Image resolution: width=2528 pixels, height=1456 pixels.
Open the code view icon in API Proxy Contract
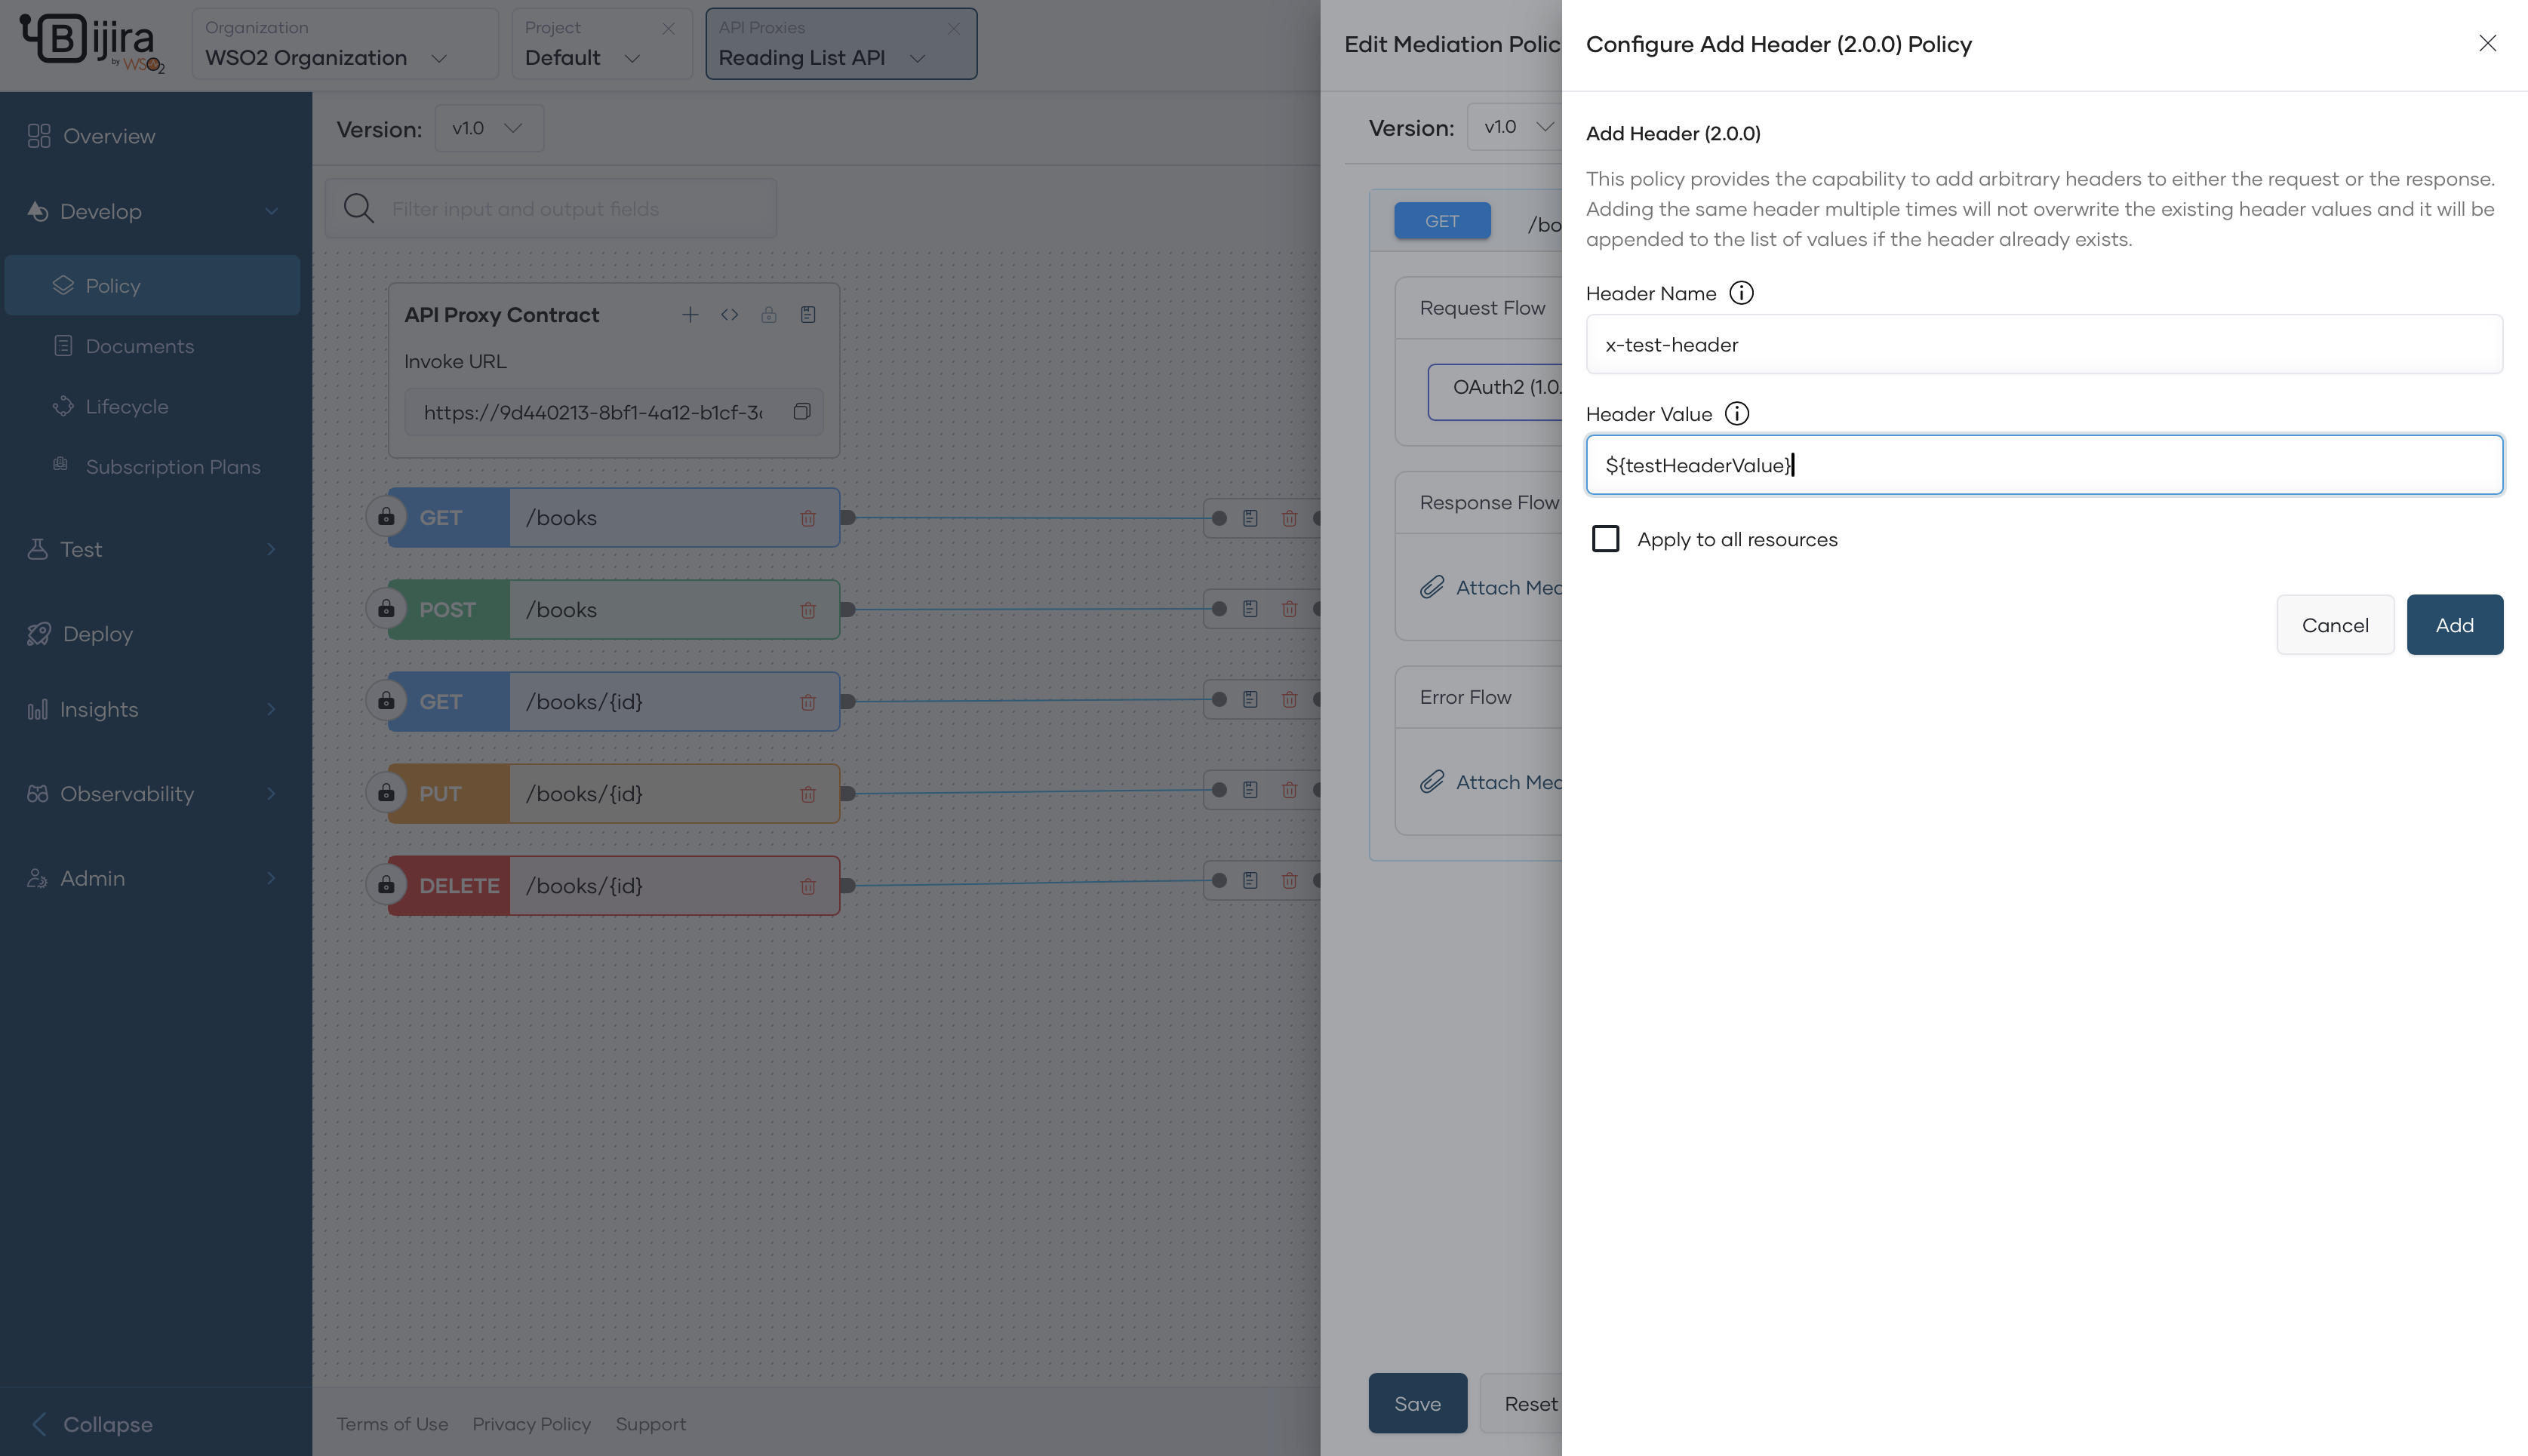729,315
